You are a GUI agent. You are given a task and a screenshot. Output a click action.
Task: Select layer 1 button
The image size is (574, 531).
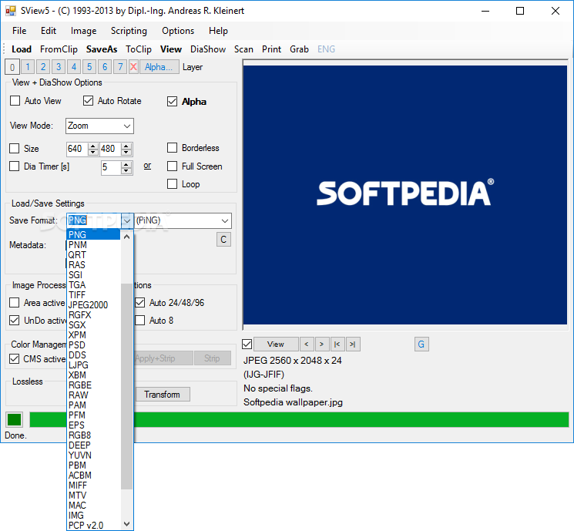coord(28,67)
